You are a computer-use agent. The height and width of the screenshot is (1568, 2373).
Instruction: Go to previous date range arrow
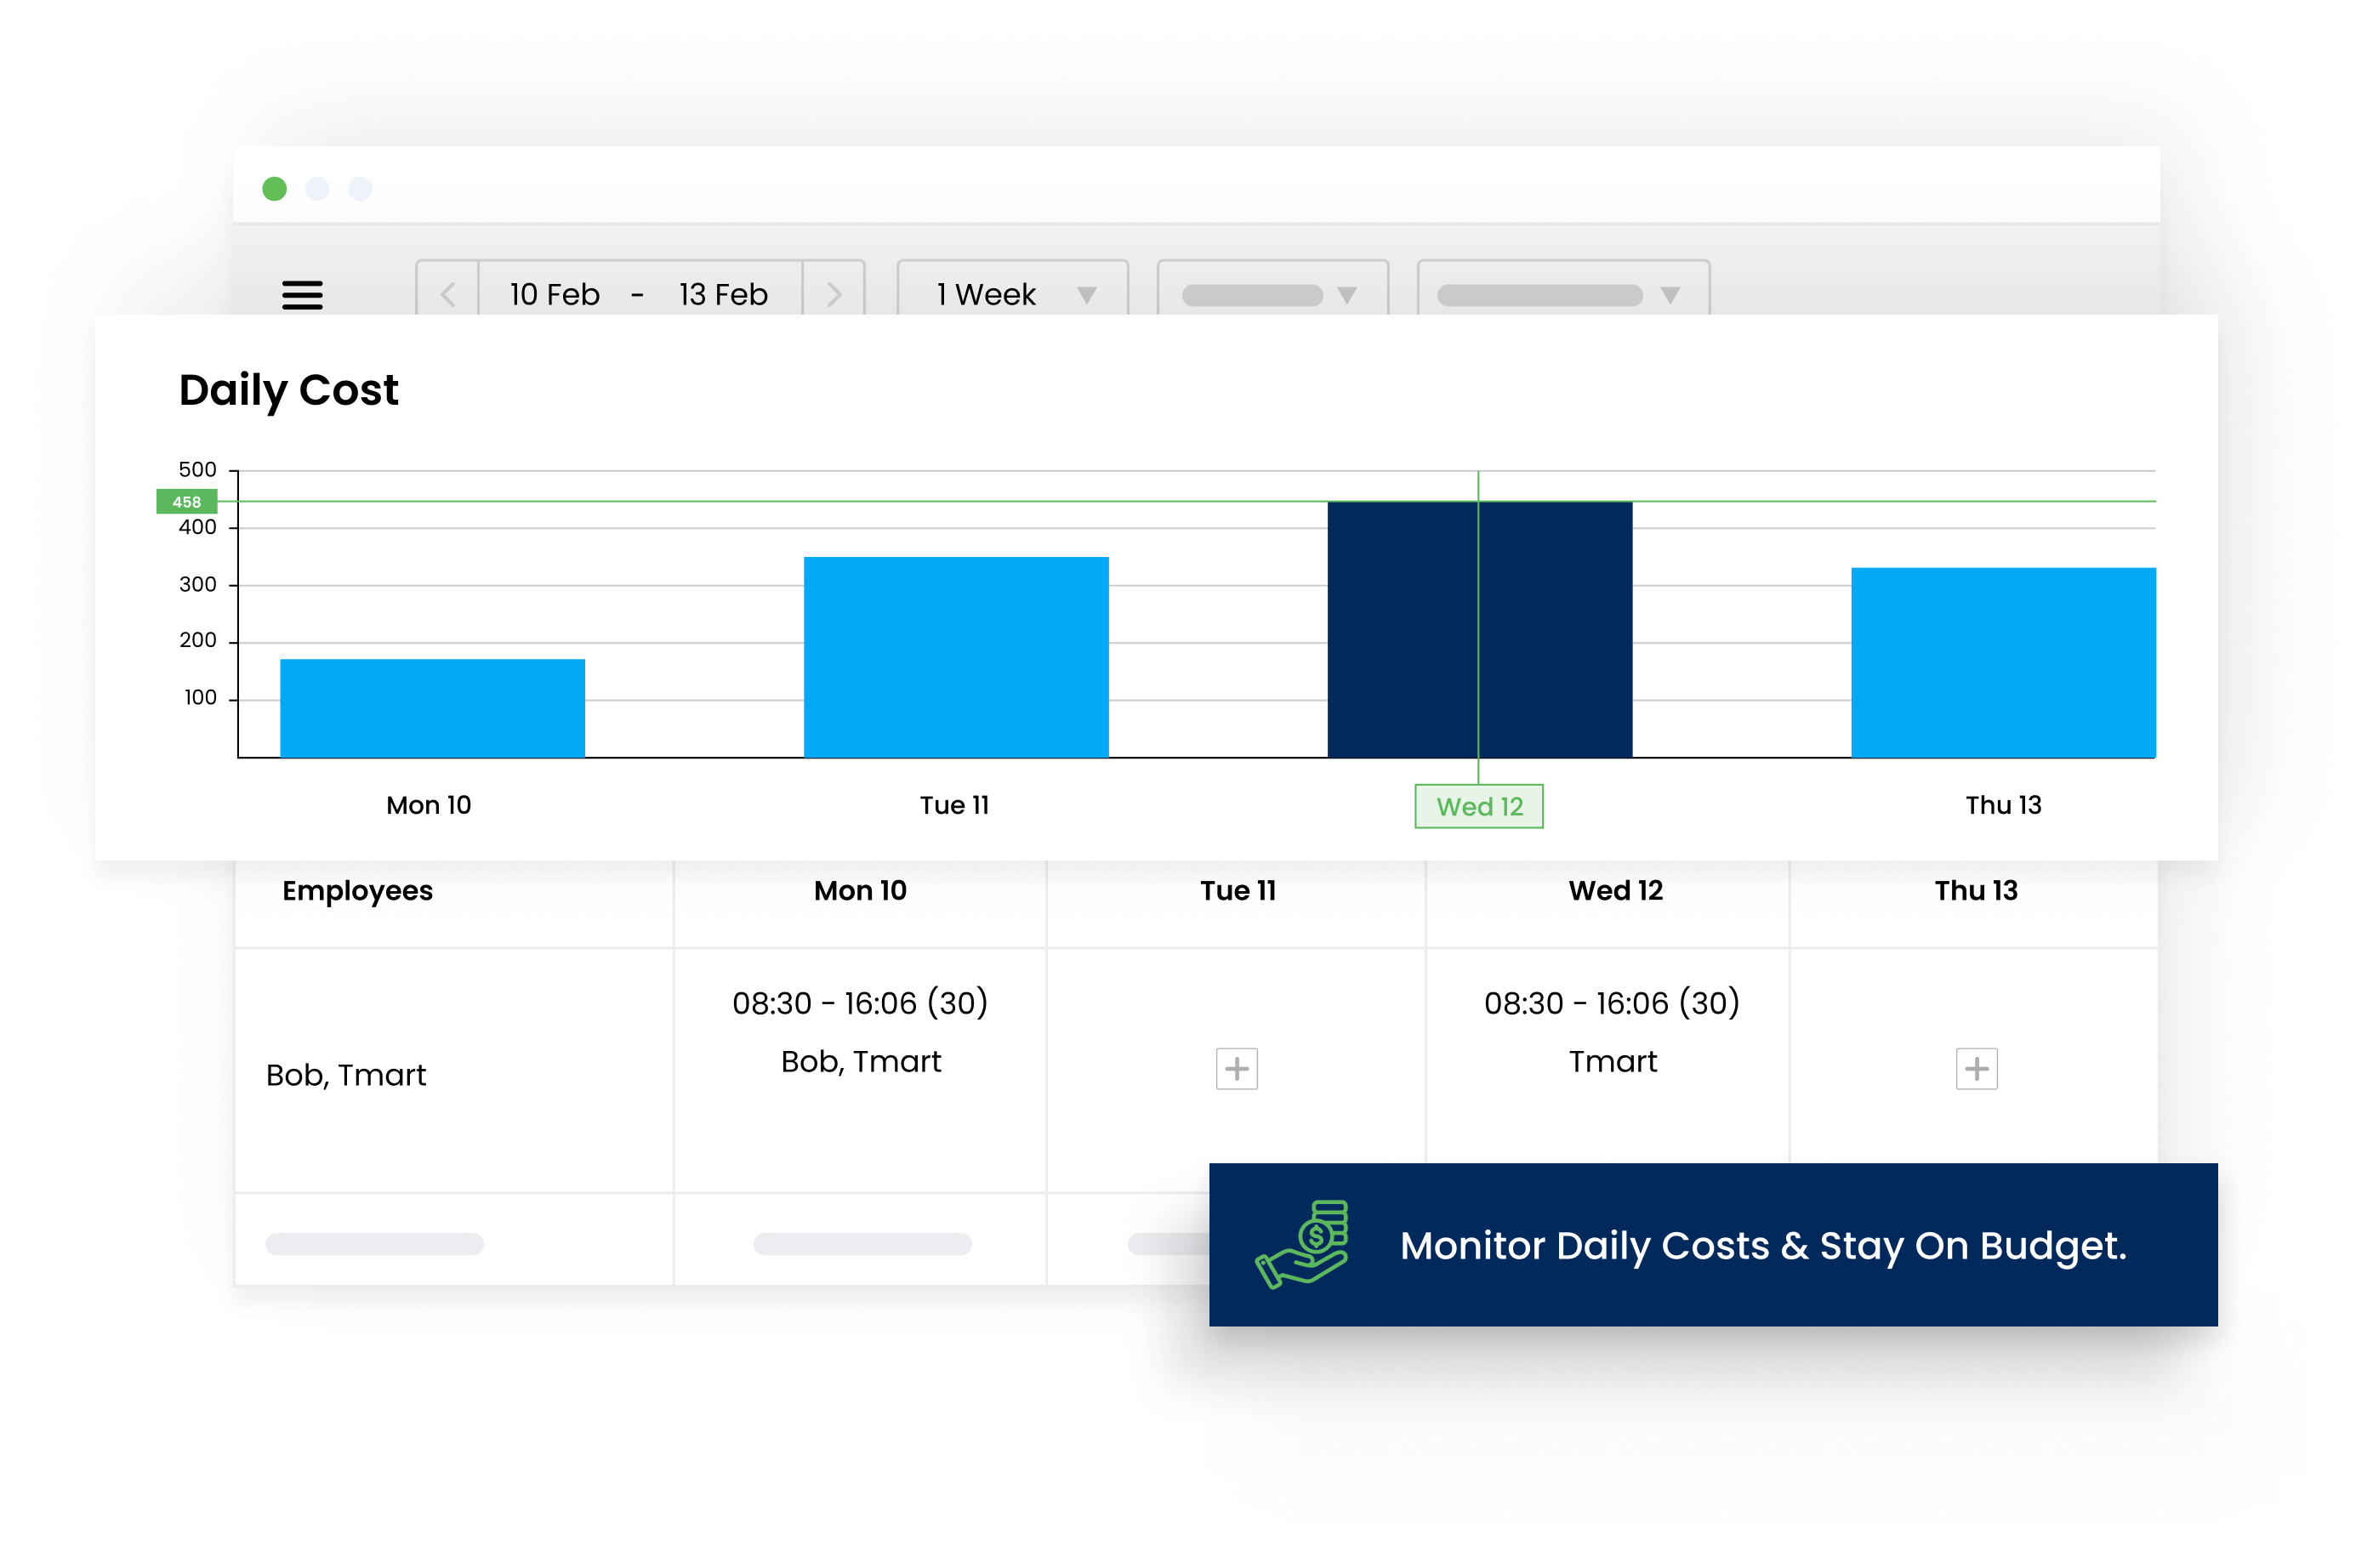coord(448,294)
